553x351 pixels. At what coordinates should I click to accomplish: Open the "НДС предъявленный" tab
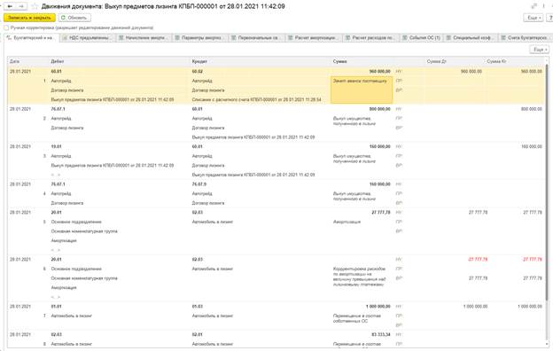(x=88, y=37)
